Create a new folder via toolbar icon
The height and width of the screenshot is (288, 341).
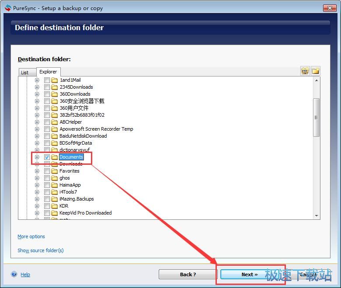(x=315, y=71)
